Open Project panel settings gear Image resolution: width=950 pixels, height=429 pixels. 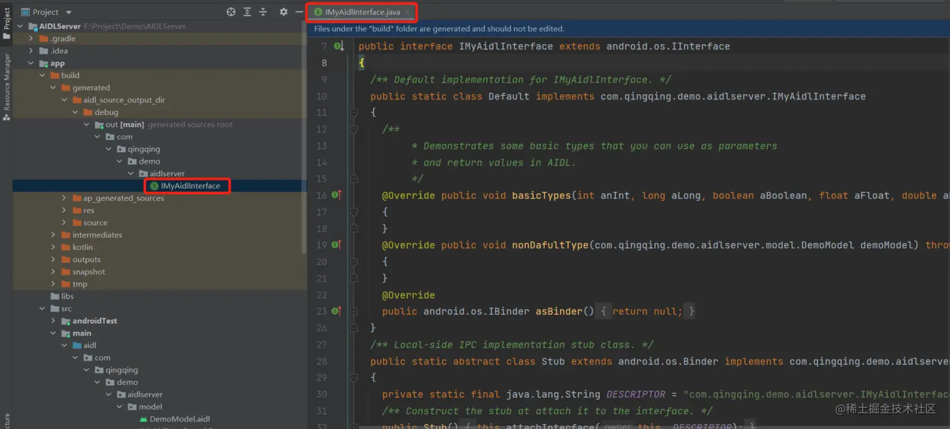tap(283, 12)
